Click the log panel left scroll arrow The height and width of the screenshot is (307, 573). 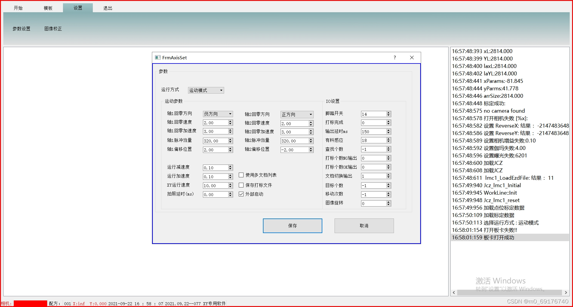(x=454, y=293)
